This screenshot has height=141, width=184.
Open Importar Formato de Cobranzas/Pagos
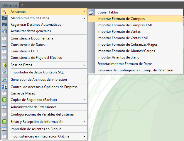pyautogui.click(x=135, y=44)
